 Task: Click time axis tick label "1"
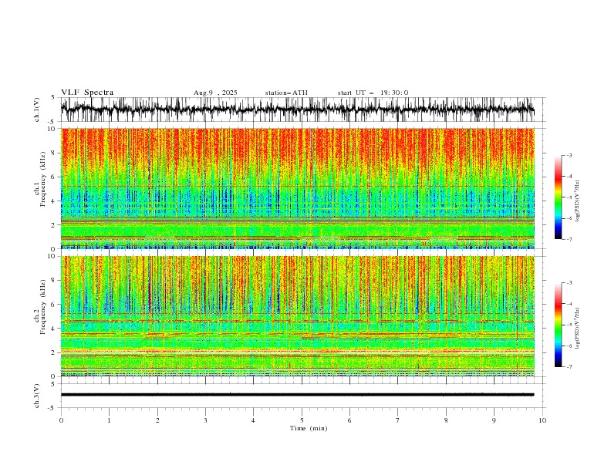(x=109, y=420)
